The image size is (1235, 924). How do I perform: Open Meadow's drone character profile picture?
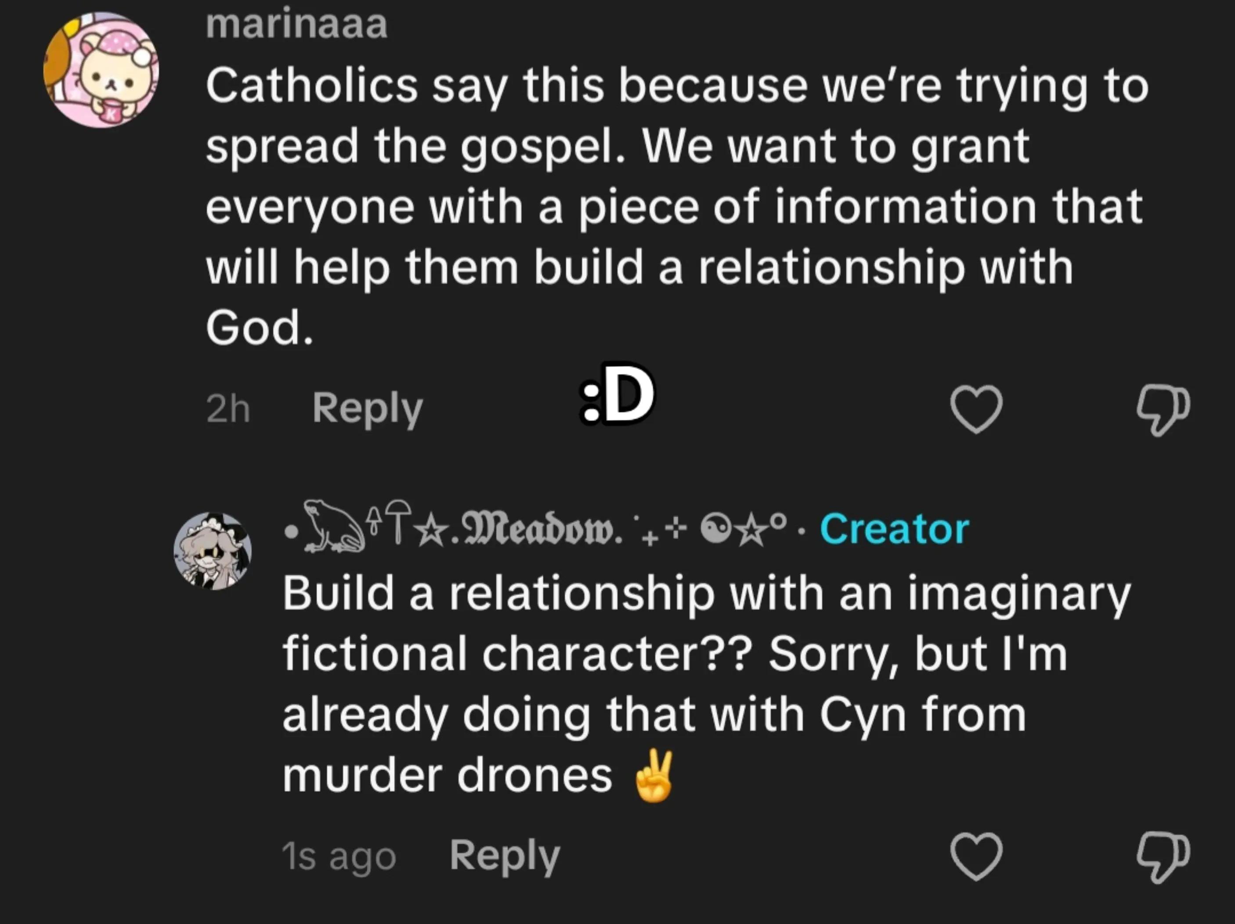click(x=212, y=551)
